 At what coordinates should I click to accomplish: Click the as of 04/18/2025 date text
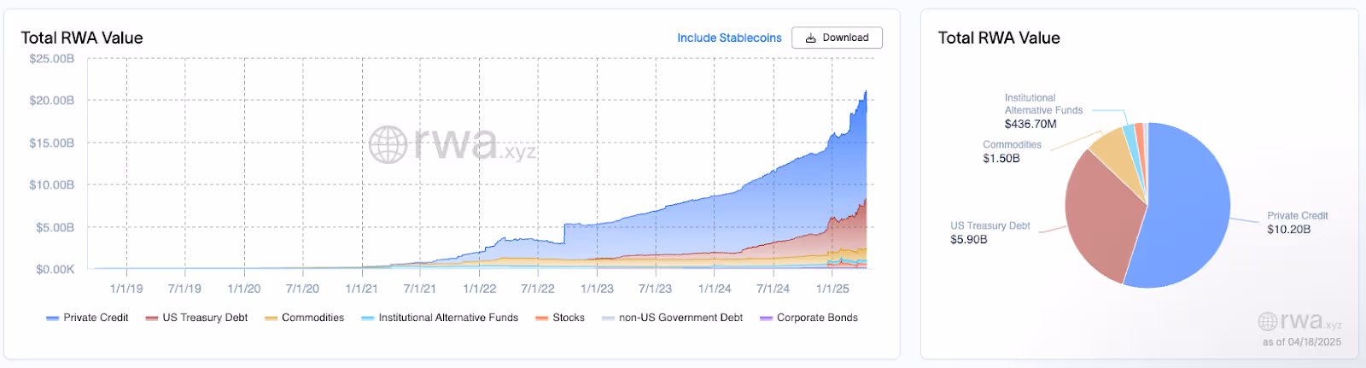1302,342
